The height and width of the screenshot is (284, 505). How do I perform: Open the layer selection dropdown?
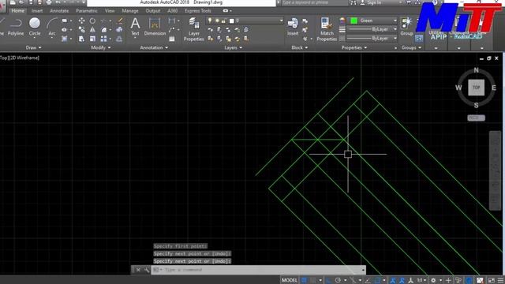281,21
